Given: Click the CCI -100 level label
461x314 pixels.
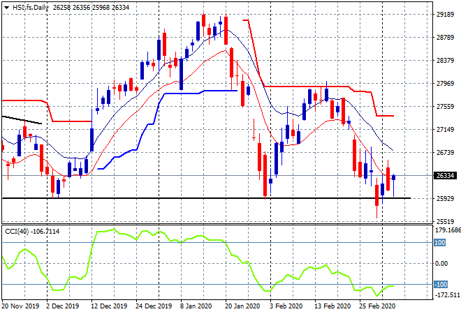Looking at the screenshot, I should [441, 284].
